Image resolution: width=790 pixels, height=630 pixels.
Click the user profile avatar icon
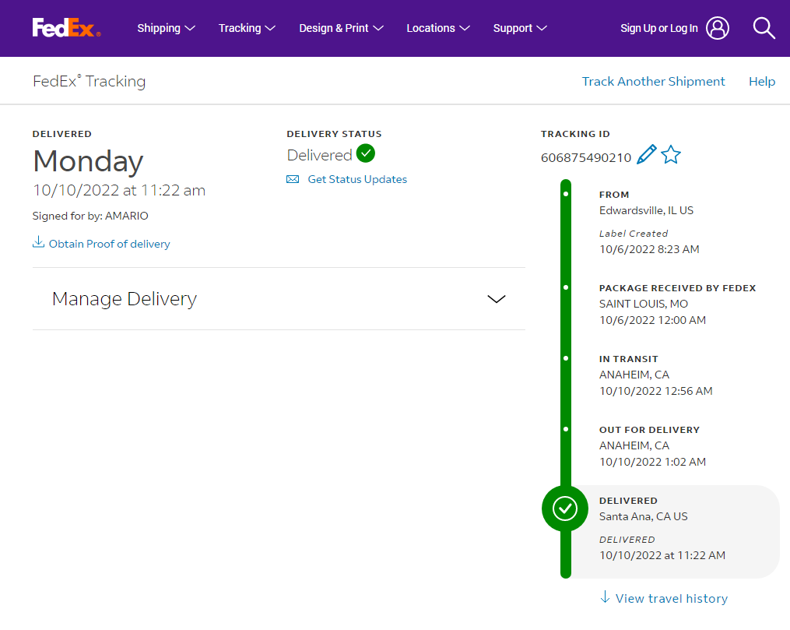718,28
